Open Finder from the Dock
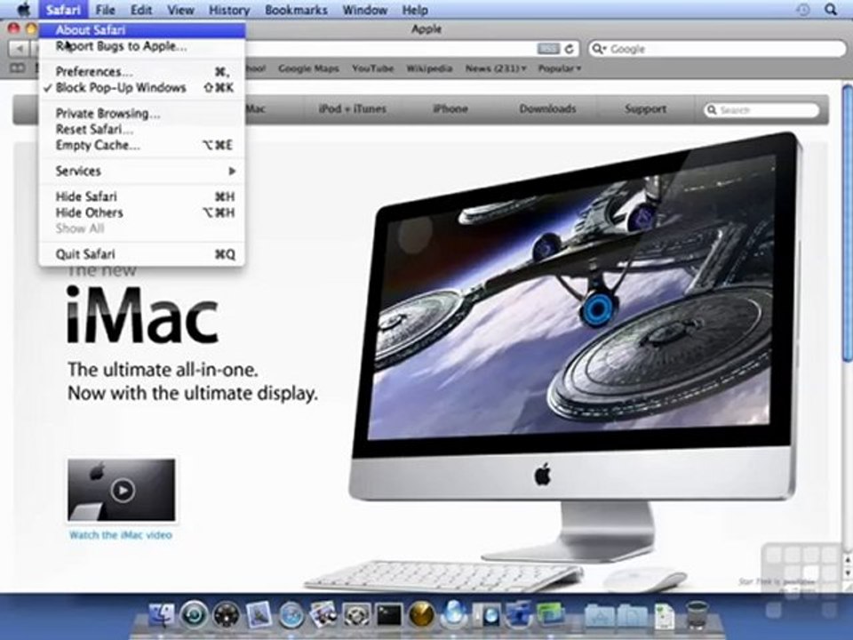This screenshot has height=640, width=853. coord(162,614)
